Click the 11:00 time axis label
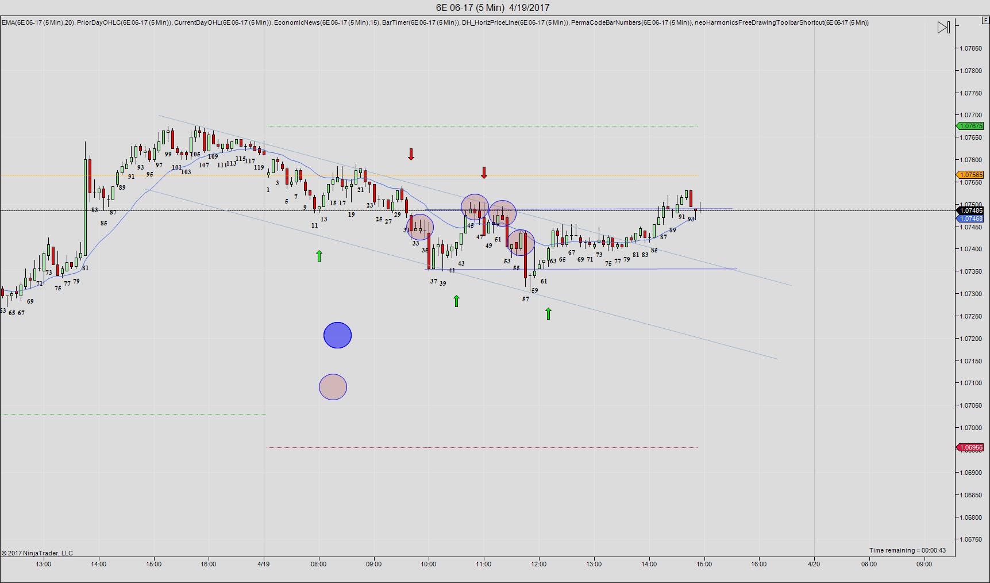Screen dimensions: 990x583 pos(484,564)
